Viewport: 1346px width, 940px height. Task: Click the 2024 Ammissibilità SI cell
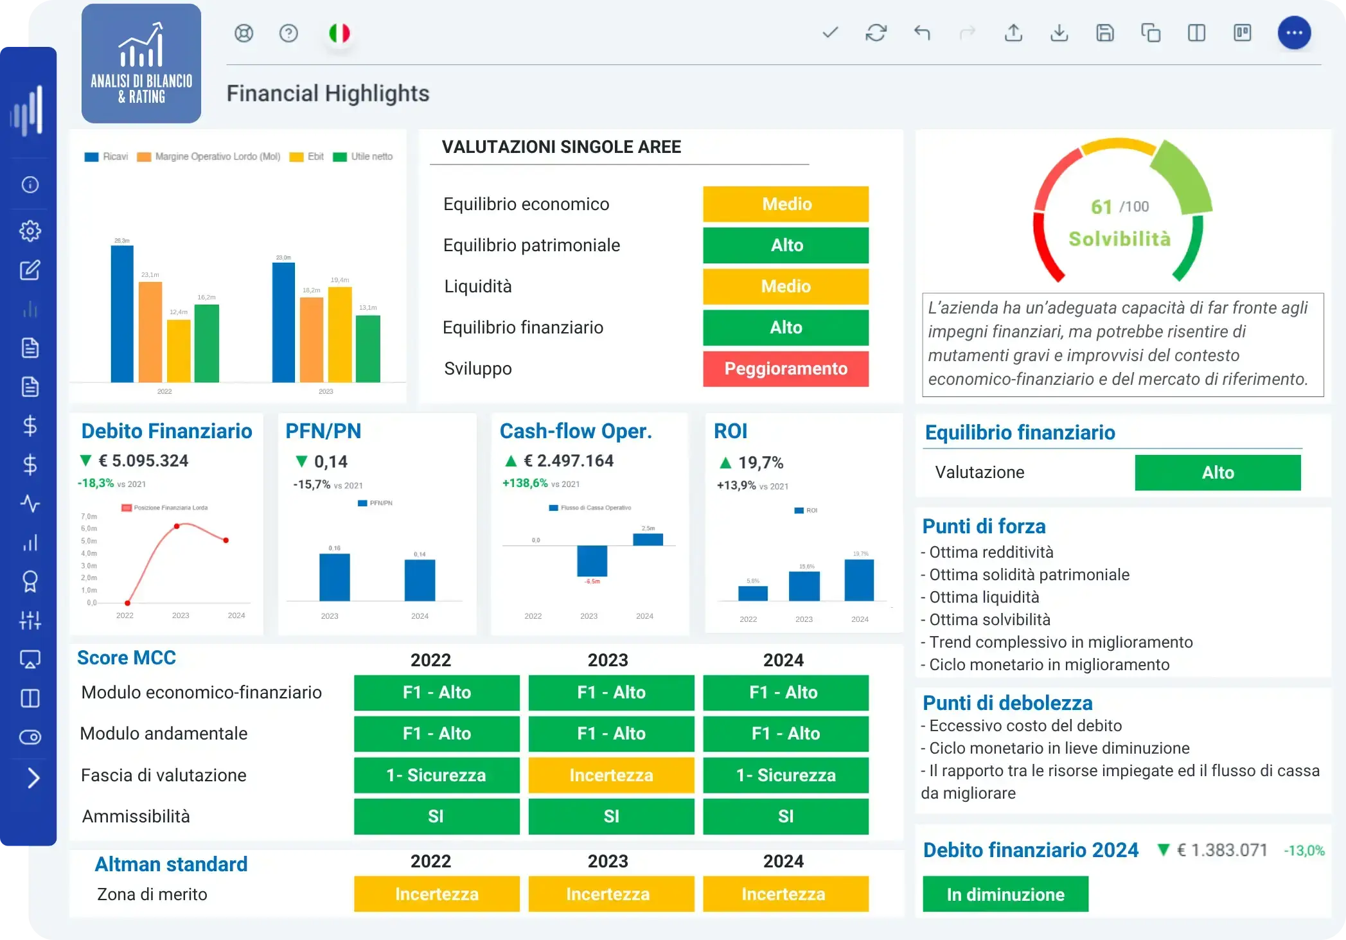(x=786, y=816)
